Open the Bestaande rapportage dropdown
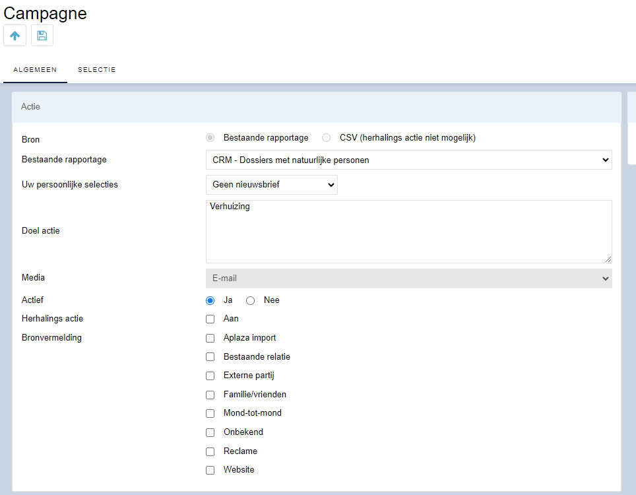This screenshot has width=636, height=495. click(x=409, y=160)
